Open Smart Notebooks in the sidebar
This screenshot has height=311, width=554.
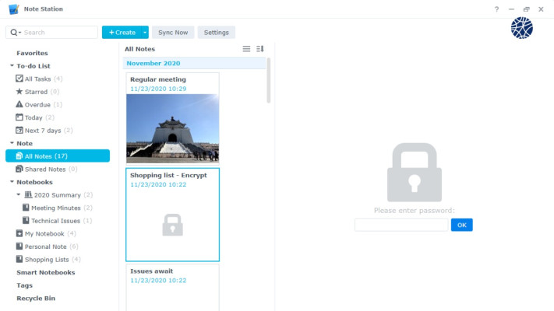click(x=45, y=272)
